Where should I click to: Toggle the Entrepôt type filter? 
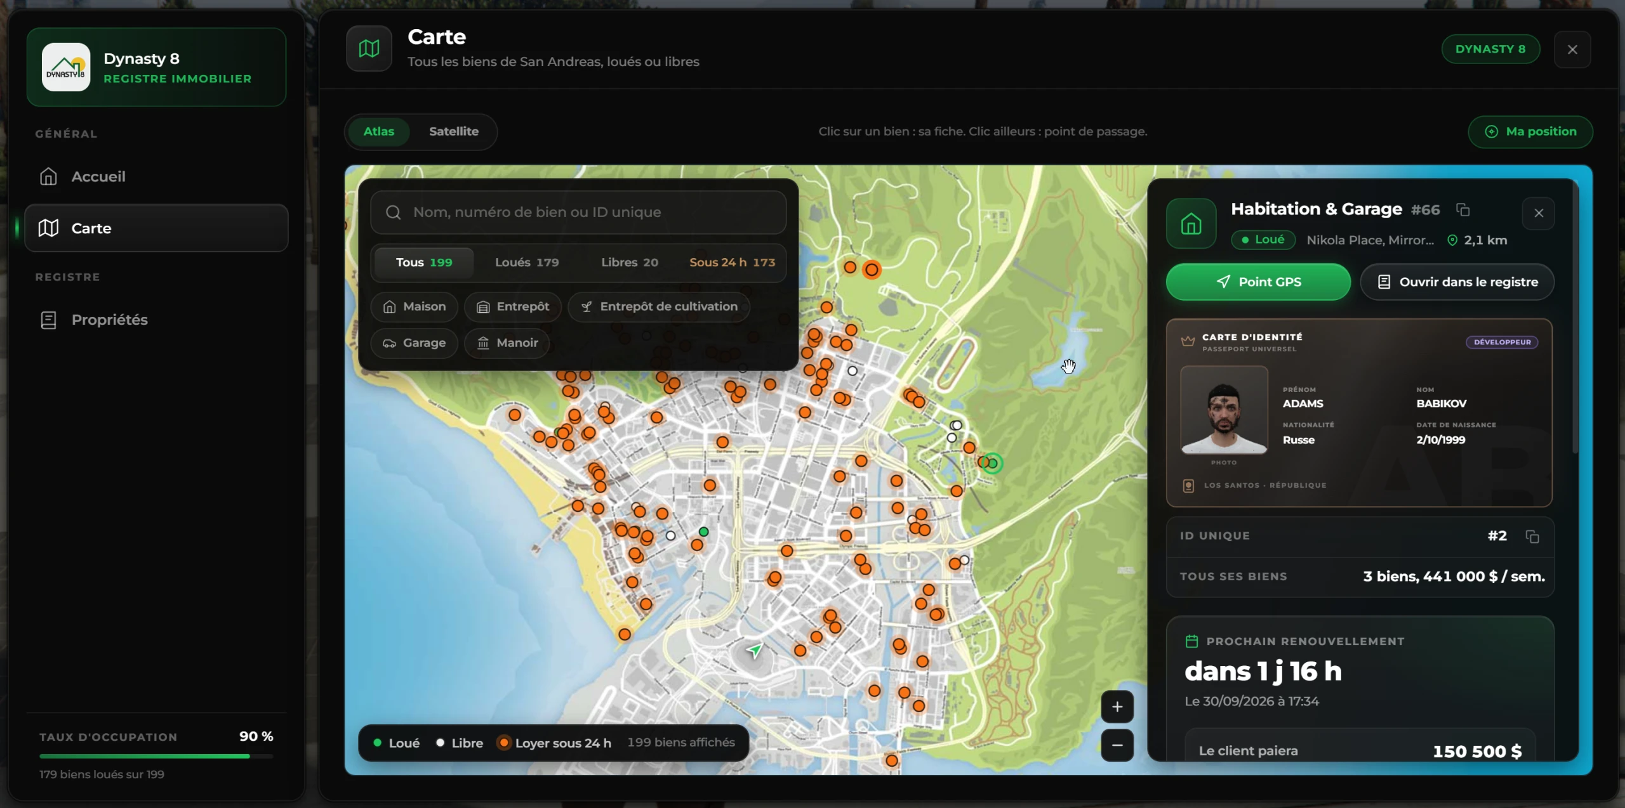pos(513,306)
